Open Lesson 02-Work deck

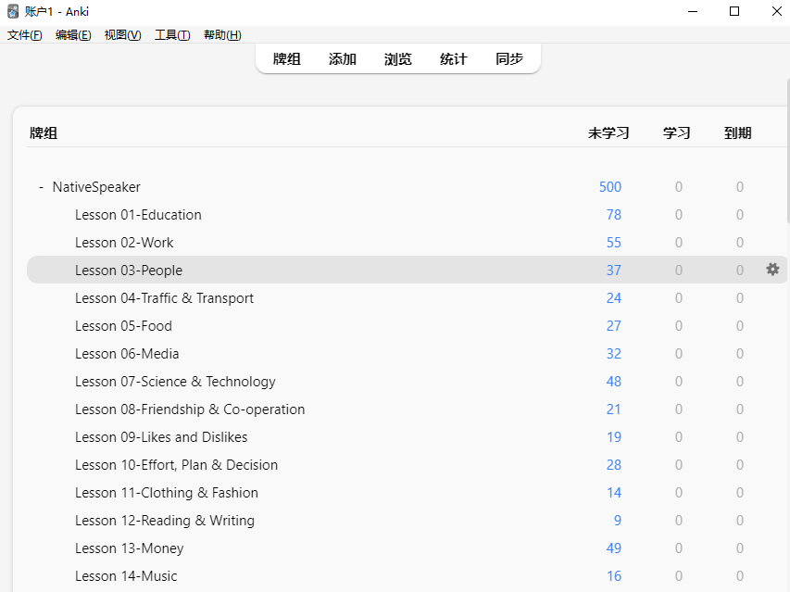[124, 243]
